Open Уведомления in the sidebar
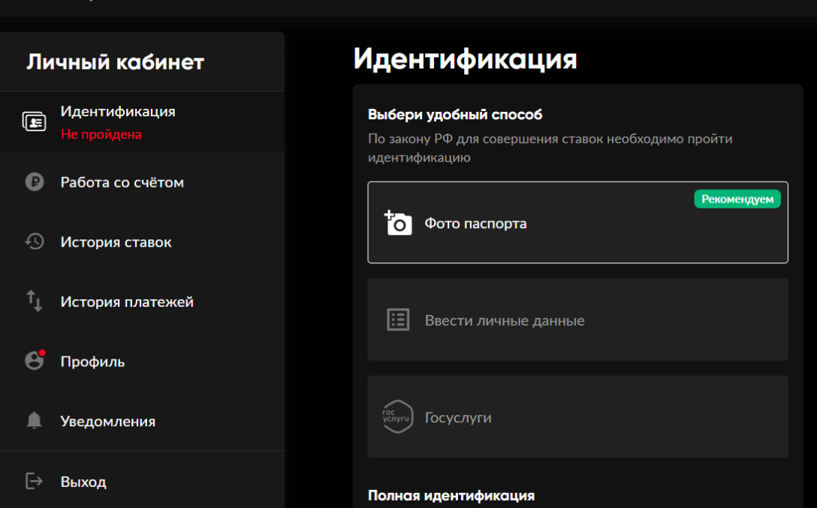This screenshot has height=508, width=817. point(107,421)
